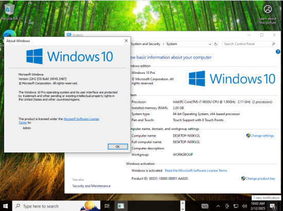Click the magnifier icon in Search Control Panel
The width and height of the screenshot is (283, 211).
point(273,44)
